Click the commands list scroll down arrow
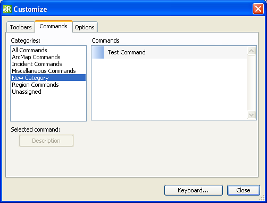267x203 pixels. point(251,115)
